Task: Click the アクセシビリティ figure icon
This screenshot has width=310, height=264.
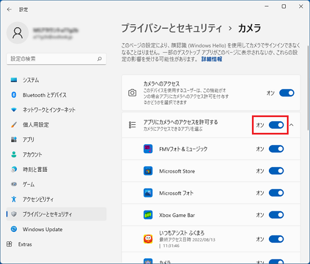Action: [x=14, y=199]
